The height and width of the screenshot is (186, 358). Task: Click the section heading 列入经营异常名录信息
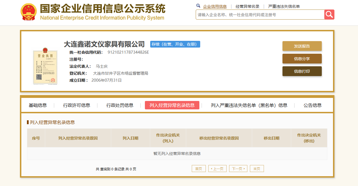click(x=53, y=122)
